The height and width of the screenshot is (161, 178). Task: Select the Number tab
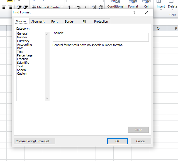[x=21, y=21]
